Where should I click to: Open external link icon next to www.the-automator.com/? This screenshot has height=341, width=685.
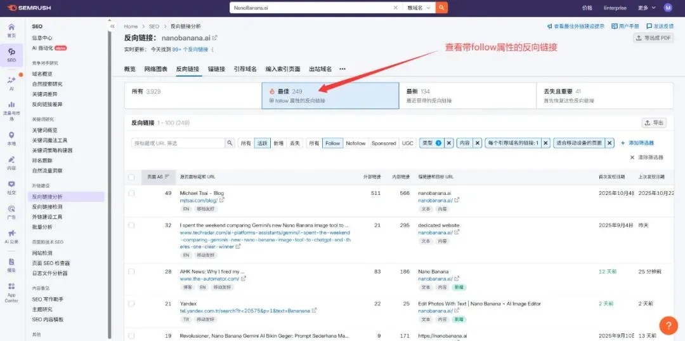(244, 279)
